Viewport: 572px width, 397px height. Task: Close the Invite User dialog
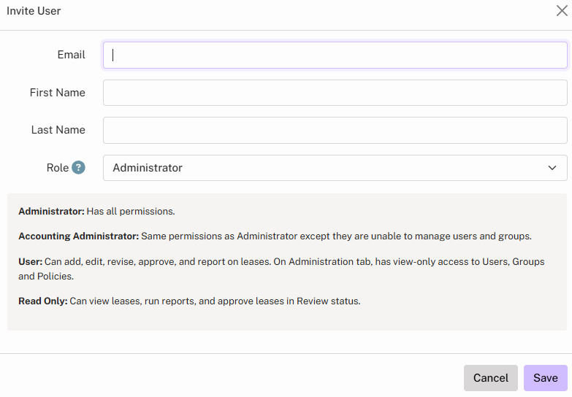562,11
